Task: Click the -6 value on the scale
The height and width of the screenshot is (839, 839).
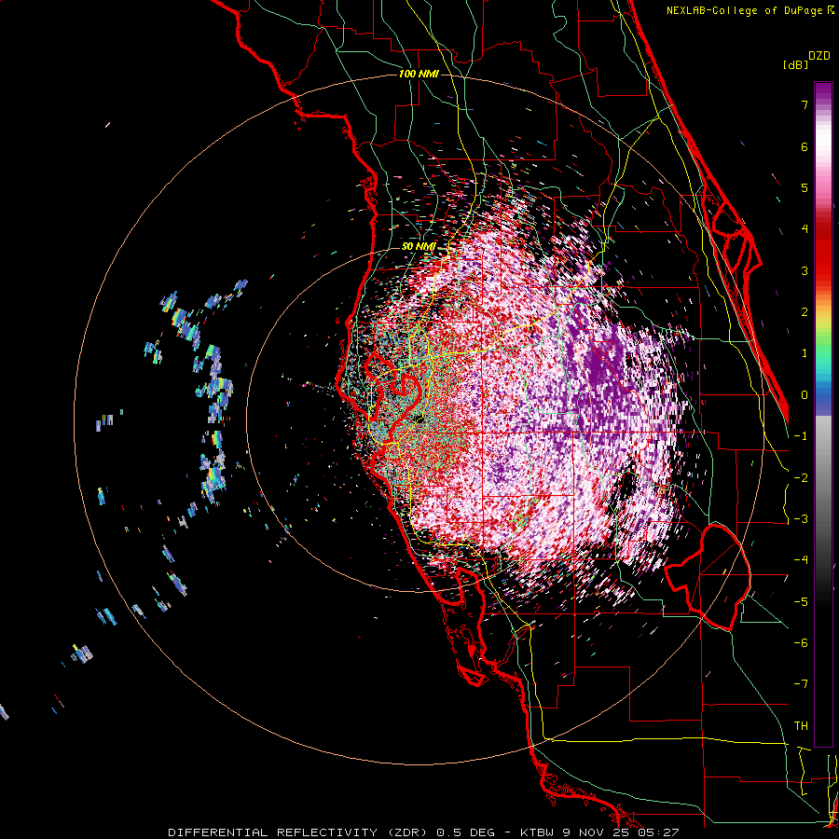Action: [x=801, y=643]
